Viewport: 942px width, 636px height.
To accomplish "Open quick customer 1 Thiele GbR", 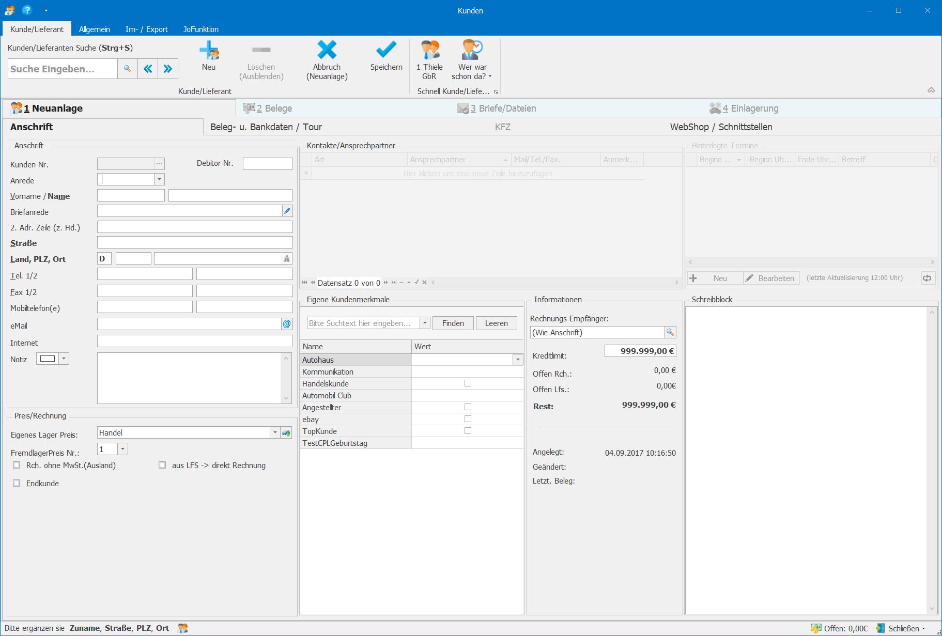I will coord(429,60).
